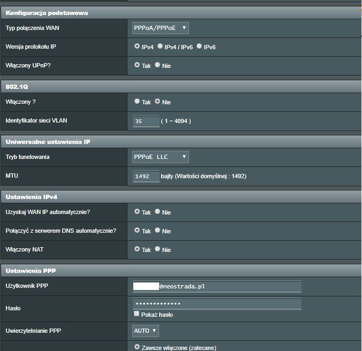This screenshot has width=362, height=351.
Task: Disable NAT by choosing Nie
Action: pyautogui.click(x=157, y=249)
